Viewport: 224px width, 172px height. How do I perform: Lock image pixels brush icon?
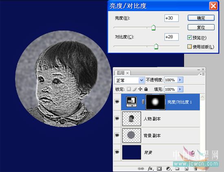click(x=134, y=89)
